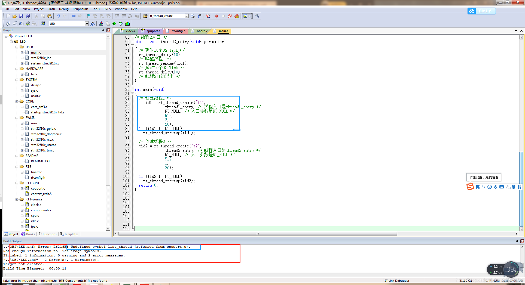Open the Debug menu
The image size is (525, 285).
[x=64, y=9]
